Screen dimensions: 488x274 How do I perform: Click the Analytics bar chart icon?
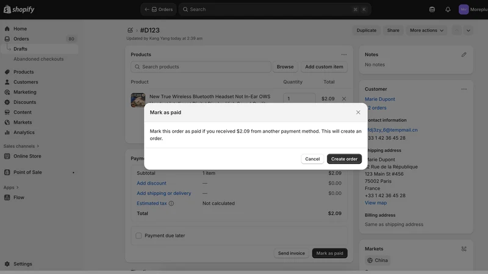(7, 132)
